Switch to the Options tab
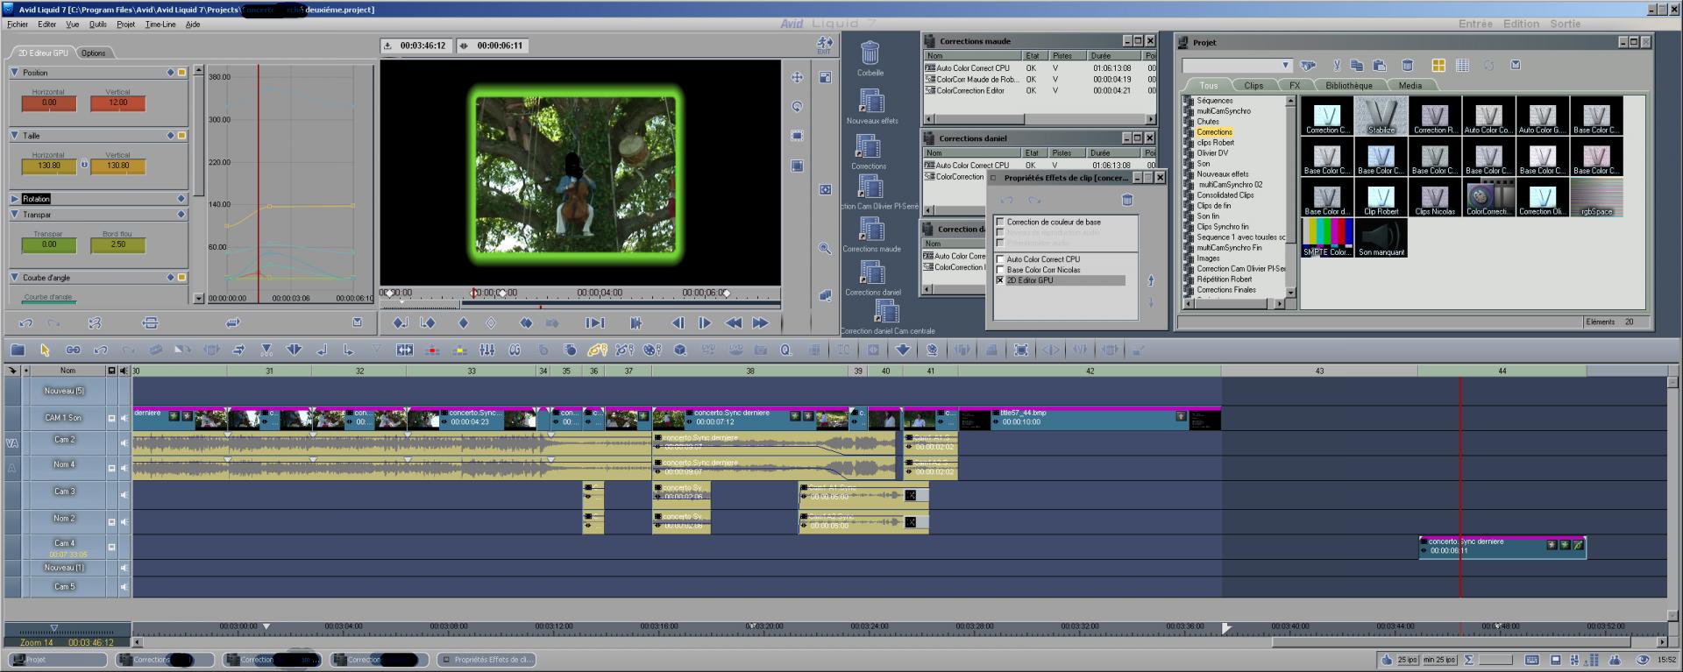 click(x=94, y=53)
